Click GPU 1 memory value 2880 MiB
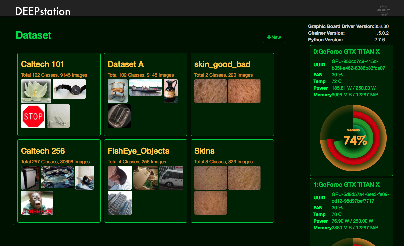This screenshot has width=404, height=246. 355,228
